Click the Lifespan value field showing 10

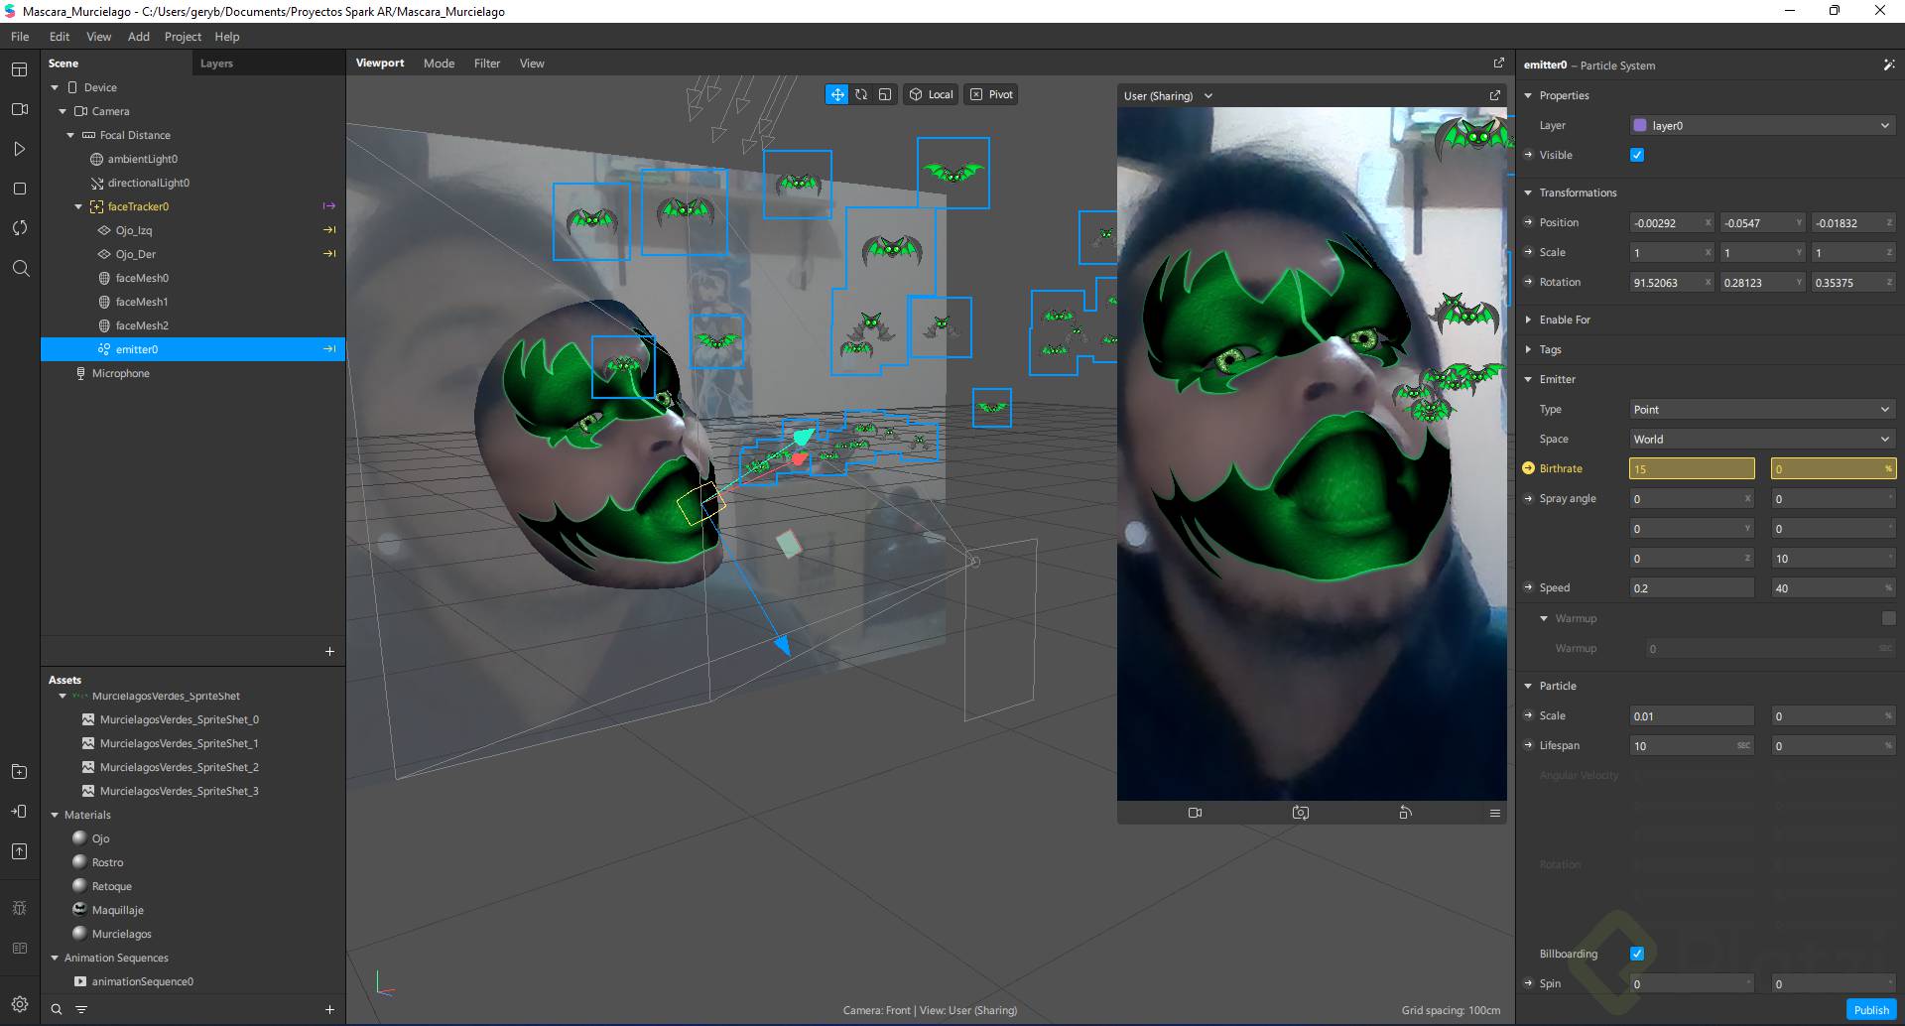coord(1692,745)
